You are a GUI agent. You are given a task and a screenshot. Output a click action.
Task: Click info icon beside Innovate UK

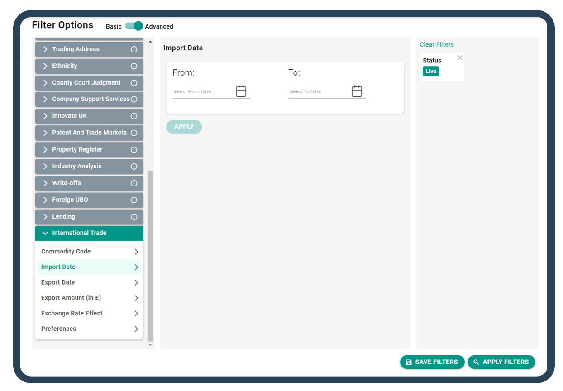134,116
